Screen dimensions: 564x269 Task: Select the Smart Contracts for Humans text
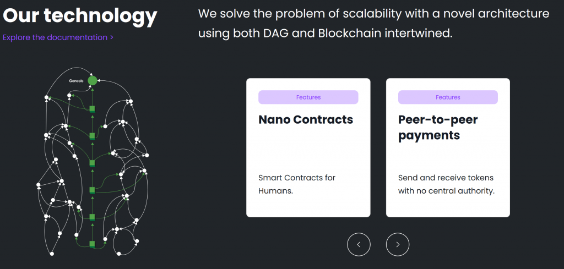pos(297,184)
